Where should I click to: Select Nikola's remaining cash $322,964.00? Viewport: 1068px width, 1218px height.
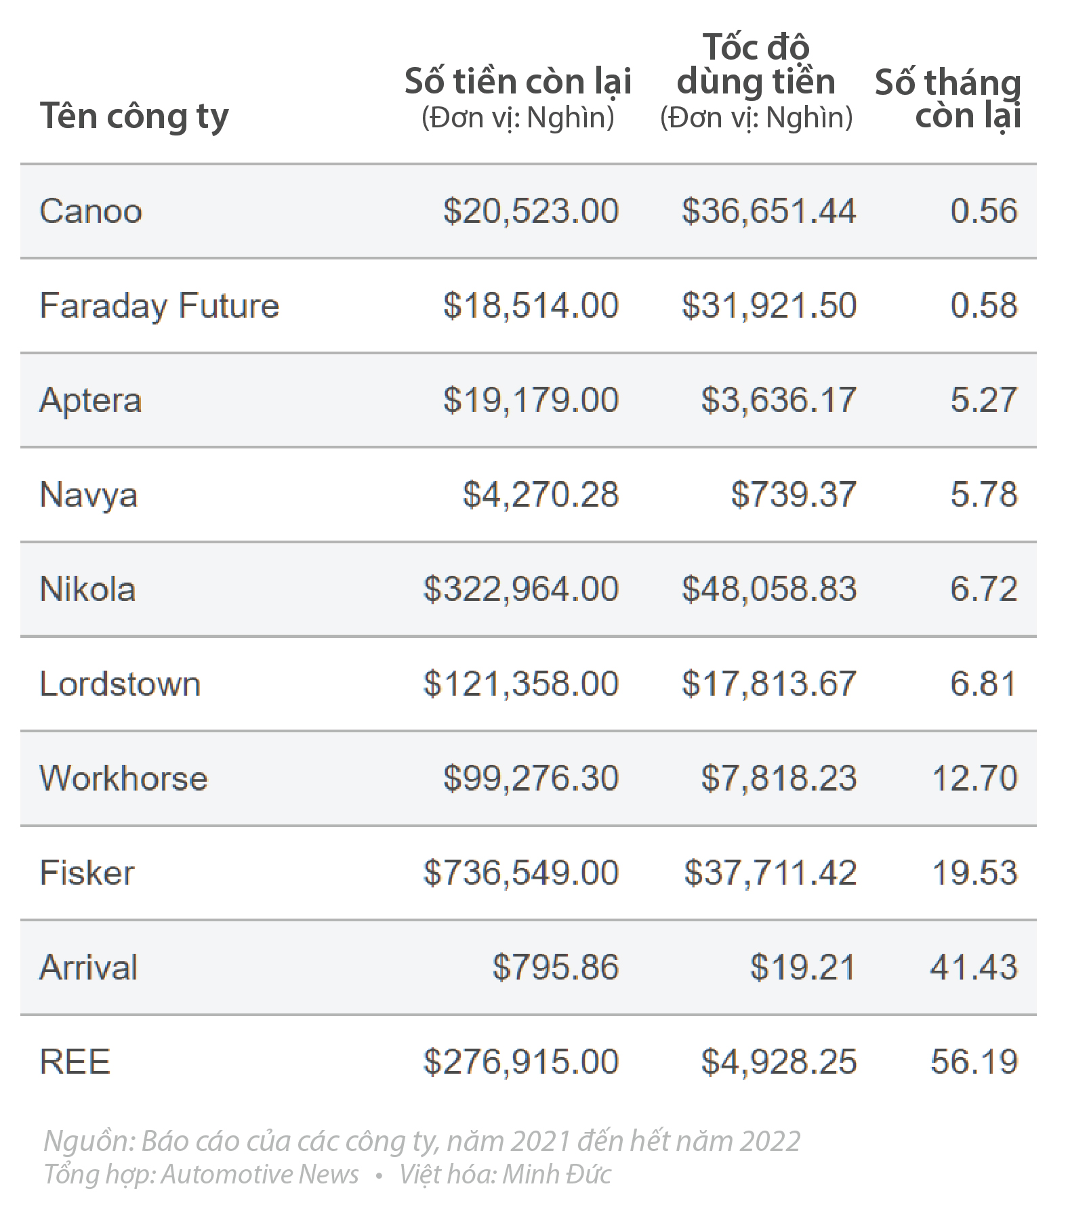pyautogui.click(x=520, y=589)
